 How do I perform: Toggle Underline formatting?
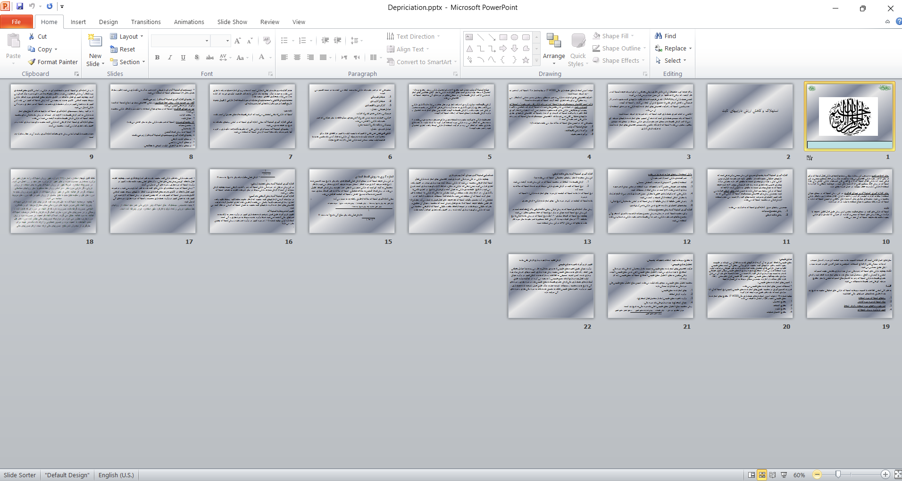click(x=183, y=58)
